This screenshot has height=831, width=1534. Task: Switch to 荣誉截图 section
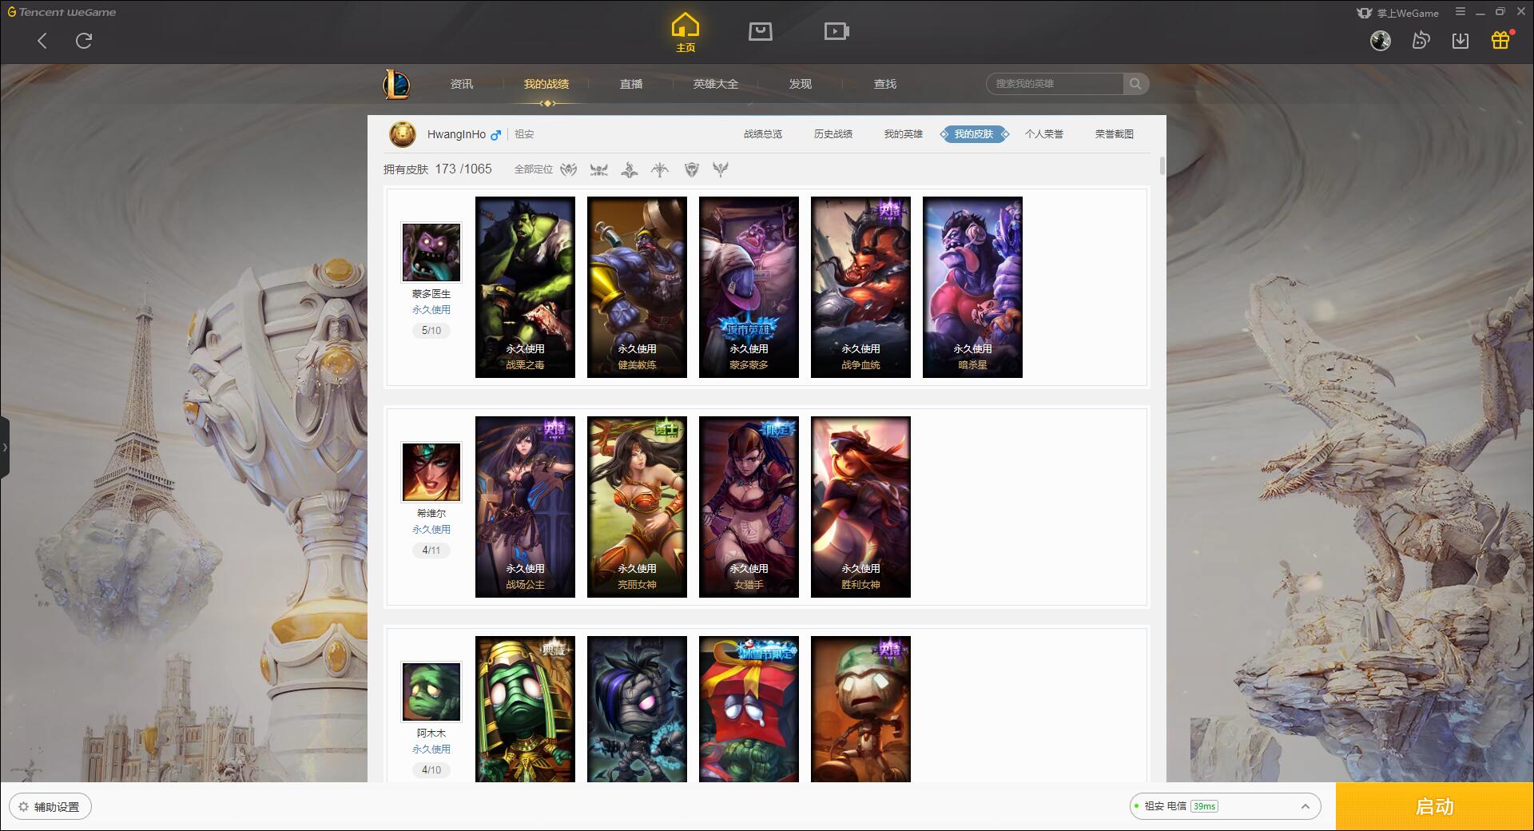click(1115, 134)
